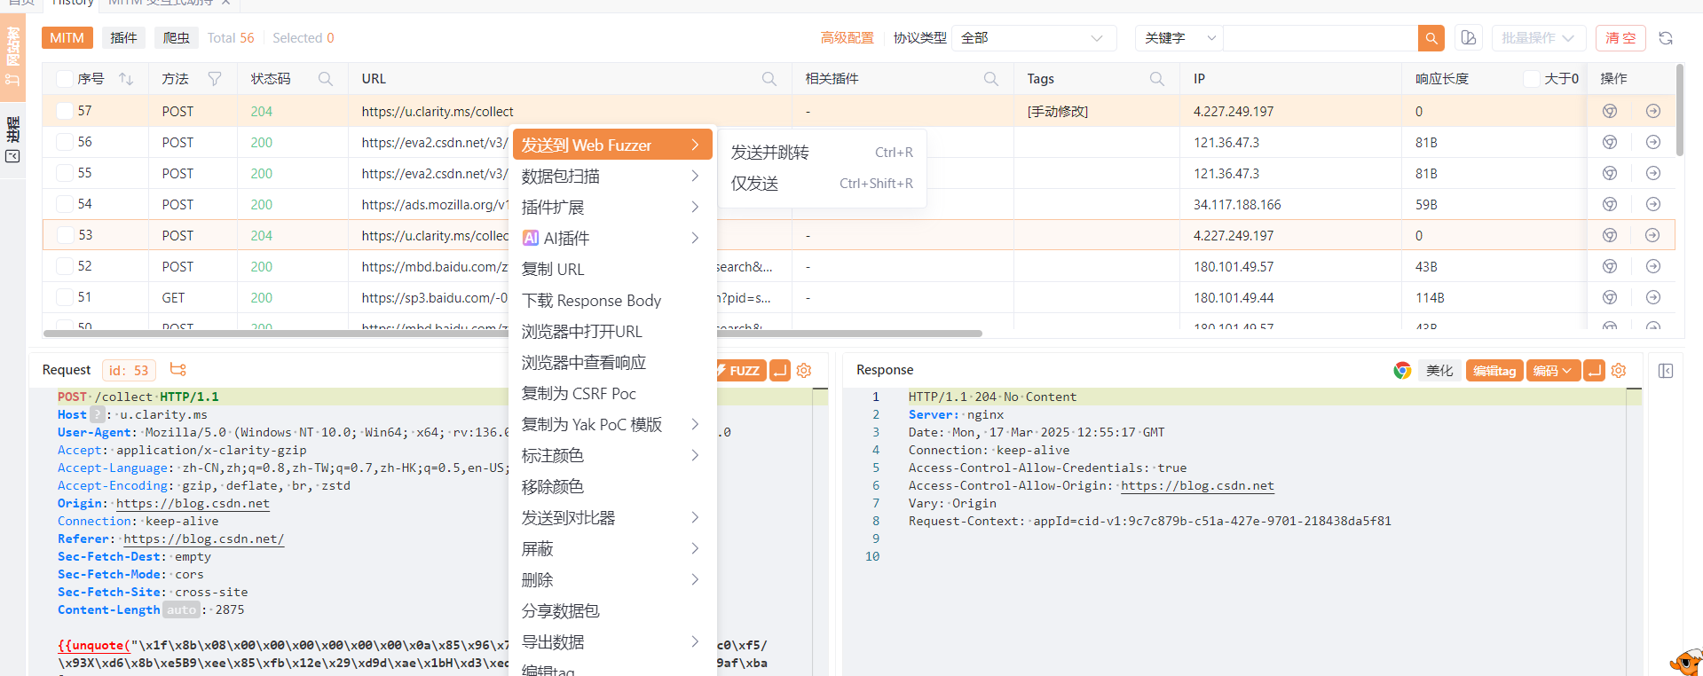The height and width of the screenshot is (676, 1703).
Task: Click the arrow-circle icon in row 56
Action: [1653, 142]
